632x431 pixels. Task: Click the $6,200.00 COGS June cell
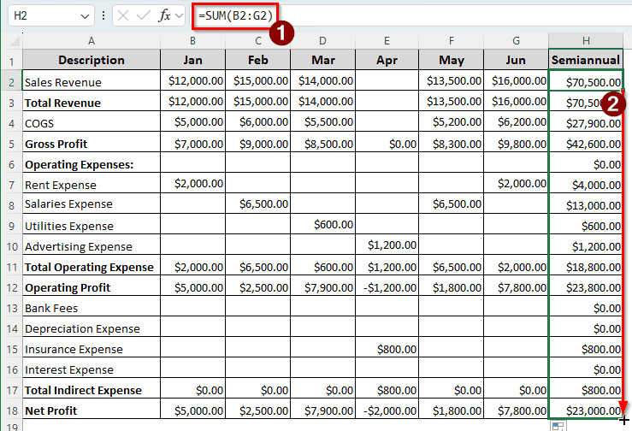pyautogui.click(x=516, y=121)
